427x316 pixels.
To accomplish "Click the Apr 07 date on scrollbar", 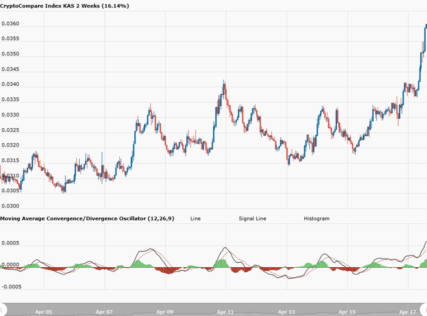I will 104,311.
